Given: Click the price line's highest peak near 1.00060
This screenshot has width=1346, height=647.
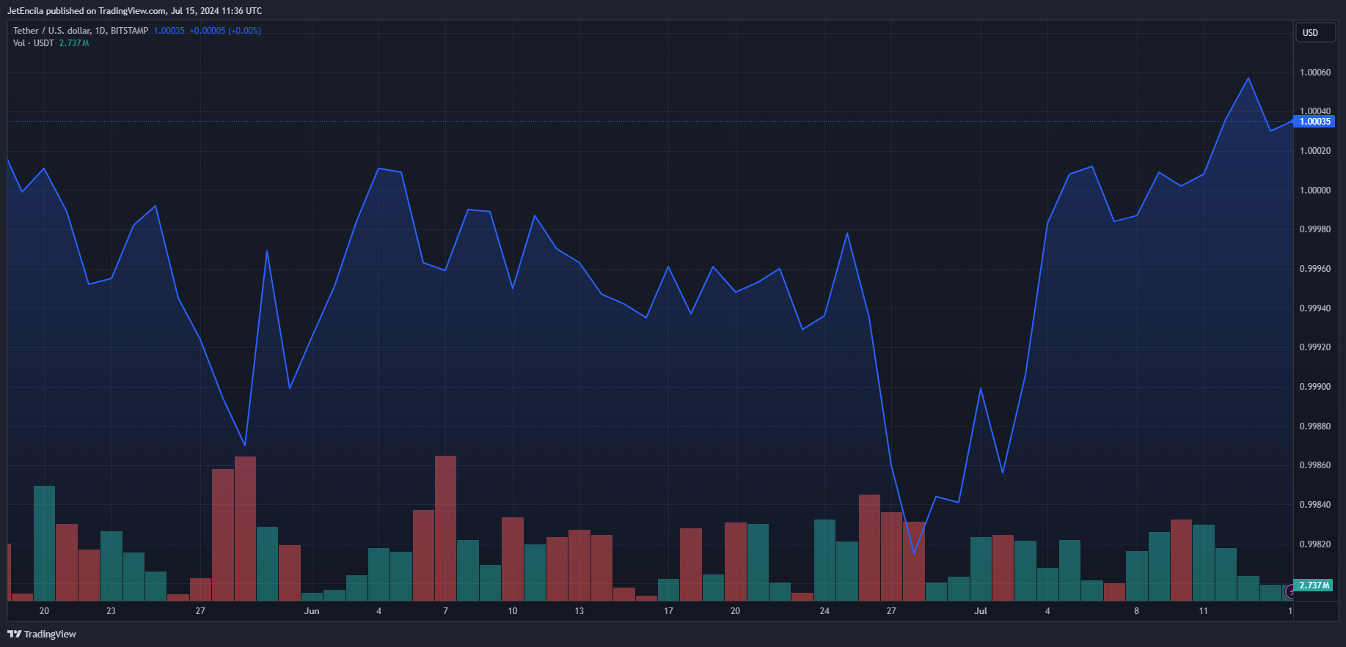Looking at the screenshot, I should pos(1248,78).
